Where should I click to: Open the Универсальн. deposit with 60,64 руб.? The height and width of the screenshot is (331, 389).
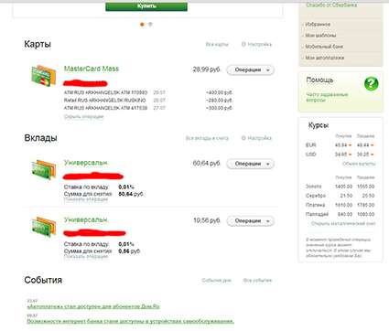click(86, 163)
